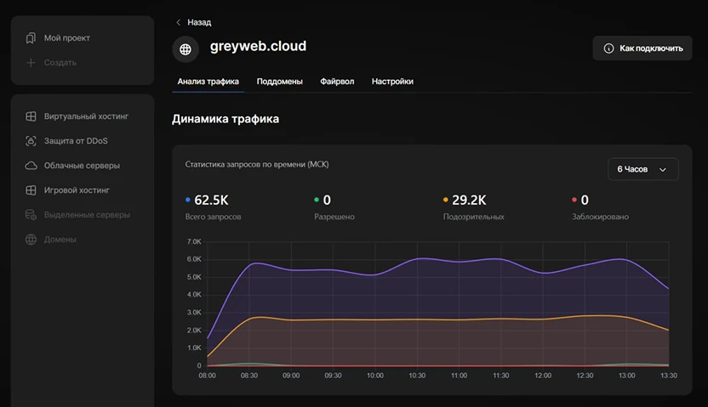Image resolution: width=708 pixels, height=407 pixels.
Task: Click the green dot by Разрешено
Action: pyautogui.click(x=317, y=201)
